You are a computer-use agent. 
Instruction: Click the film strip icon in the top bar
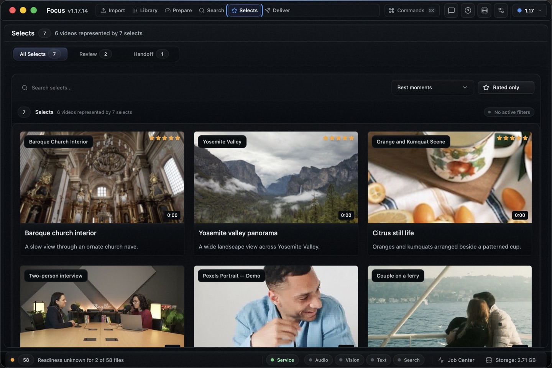coord(485,10)
